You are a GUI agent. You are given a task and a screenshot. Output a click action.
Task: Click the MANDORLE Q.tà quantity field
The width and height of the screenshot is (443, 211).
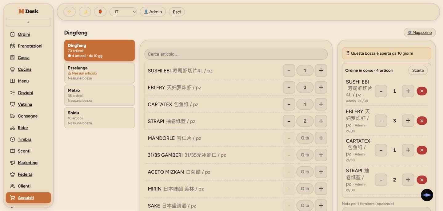[x=305, y=138]
